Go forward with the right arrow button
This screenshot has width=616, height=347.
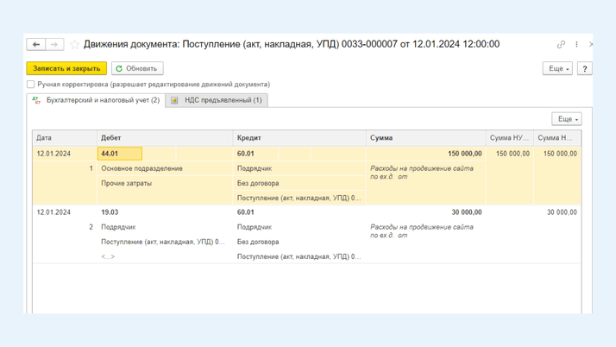click(54, 44)
